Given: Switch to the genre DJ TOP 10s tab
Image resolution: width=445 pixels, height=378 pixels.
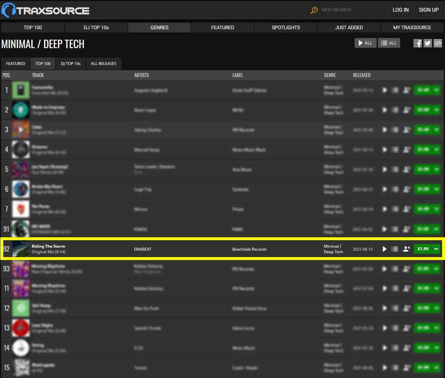Looking at the screenshot, I should pos(71,63).
